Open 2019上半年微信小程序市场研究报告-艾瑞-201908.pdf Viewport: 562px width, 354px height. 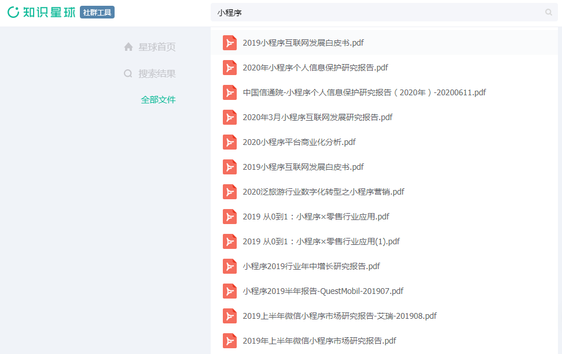340,316
